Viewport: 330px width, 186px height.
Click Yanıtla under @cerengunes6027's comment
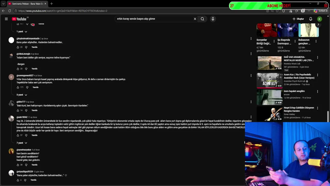[35, 87]
